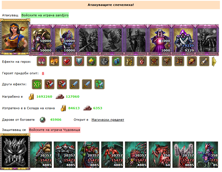222x172 pixels.
Task: Select the burning treasure chest effect icon
Action: tap(54, 61)
